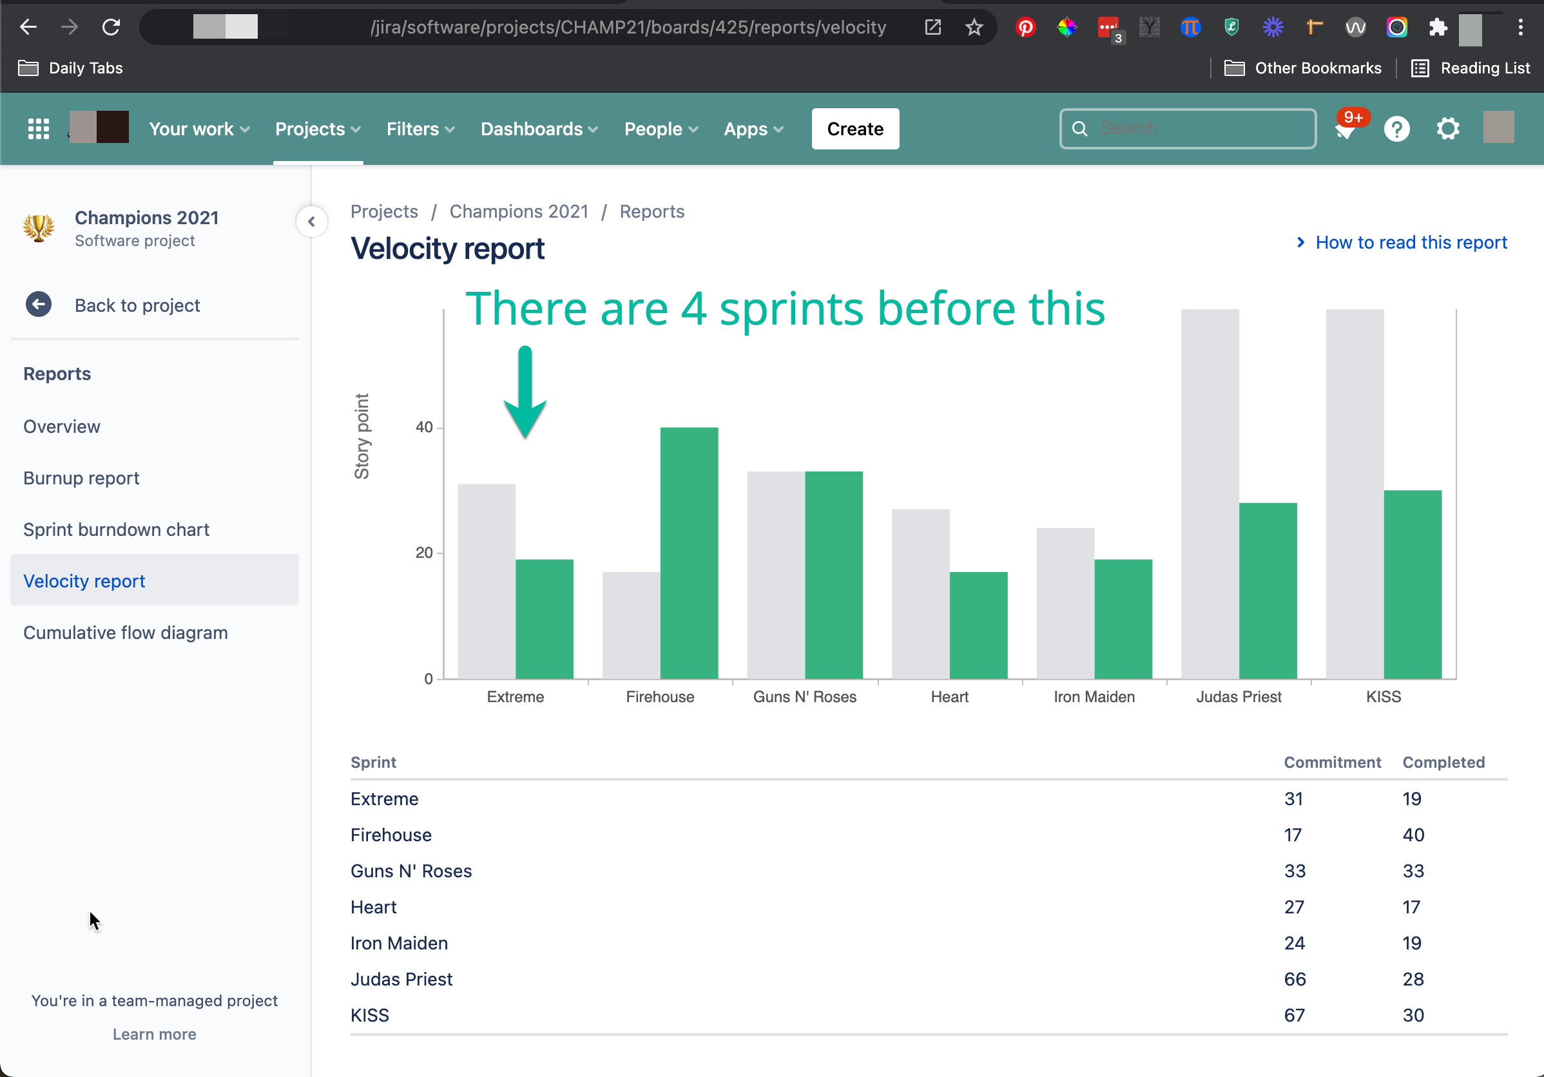Viewport: 1544px width, 1077px height.
Task: Click the back arrow beside Back to project
Action: tap(38, 305)
